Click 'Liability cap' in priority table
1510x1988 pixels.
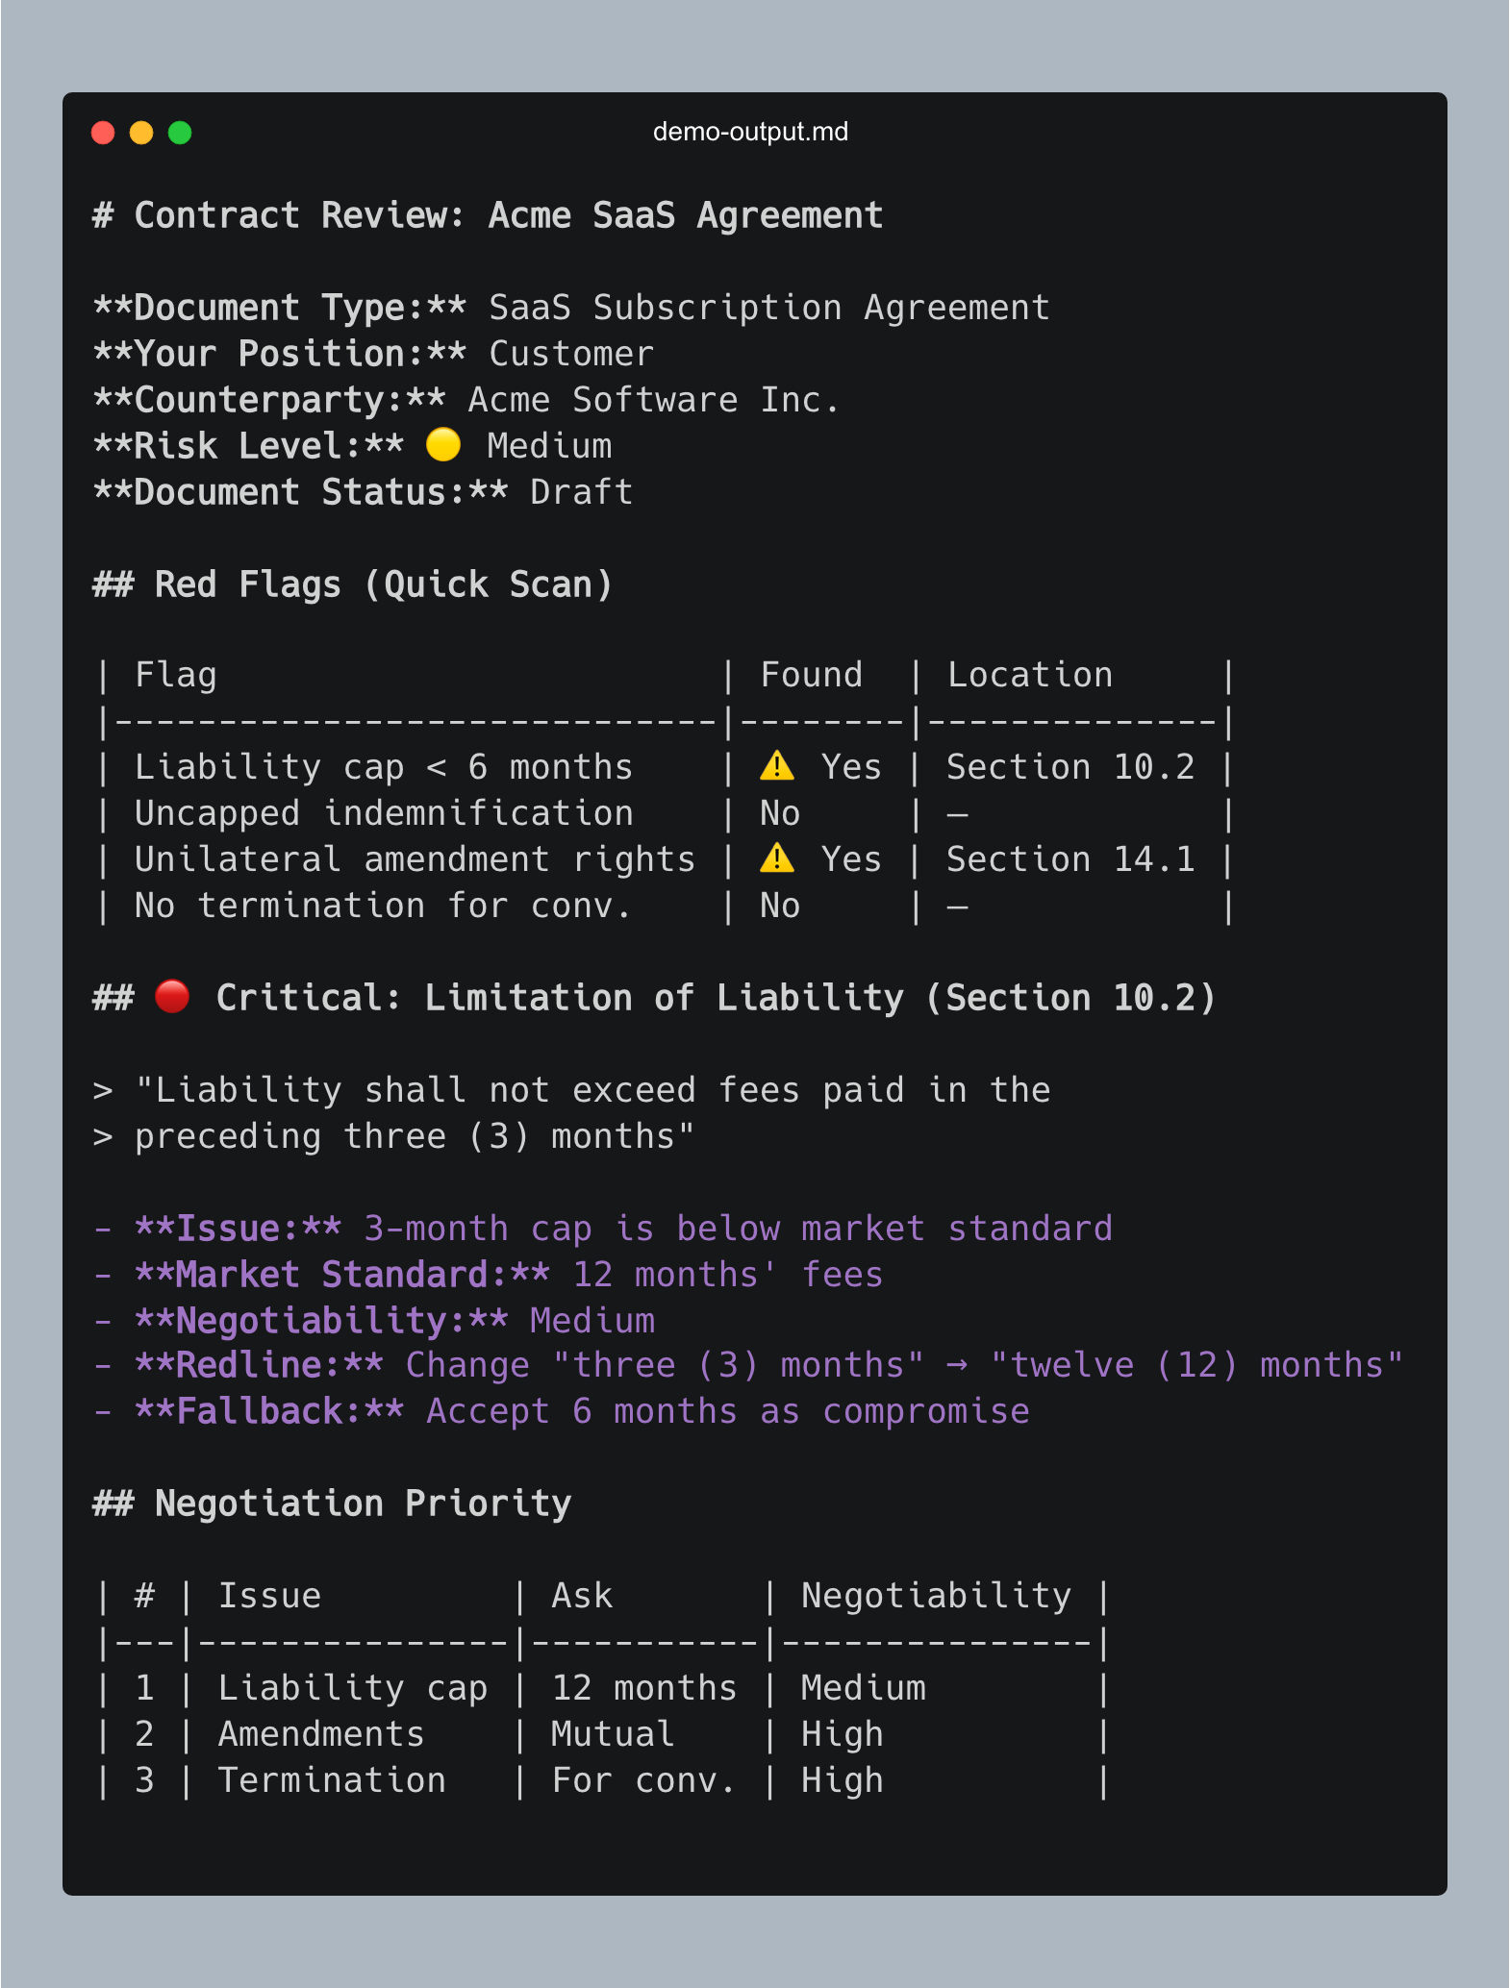353,1688
